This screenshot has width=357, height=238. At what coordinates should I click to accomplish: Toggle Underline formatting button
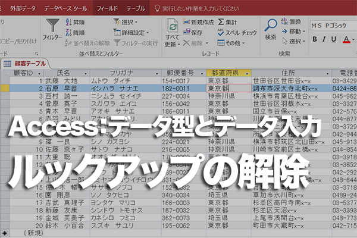(x=334, y=39)
